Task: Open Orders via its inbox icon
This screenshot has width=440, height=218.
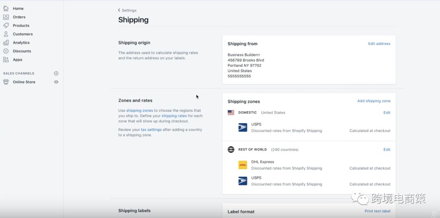Action: point(6,17)
